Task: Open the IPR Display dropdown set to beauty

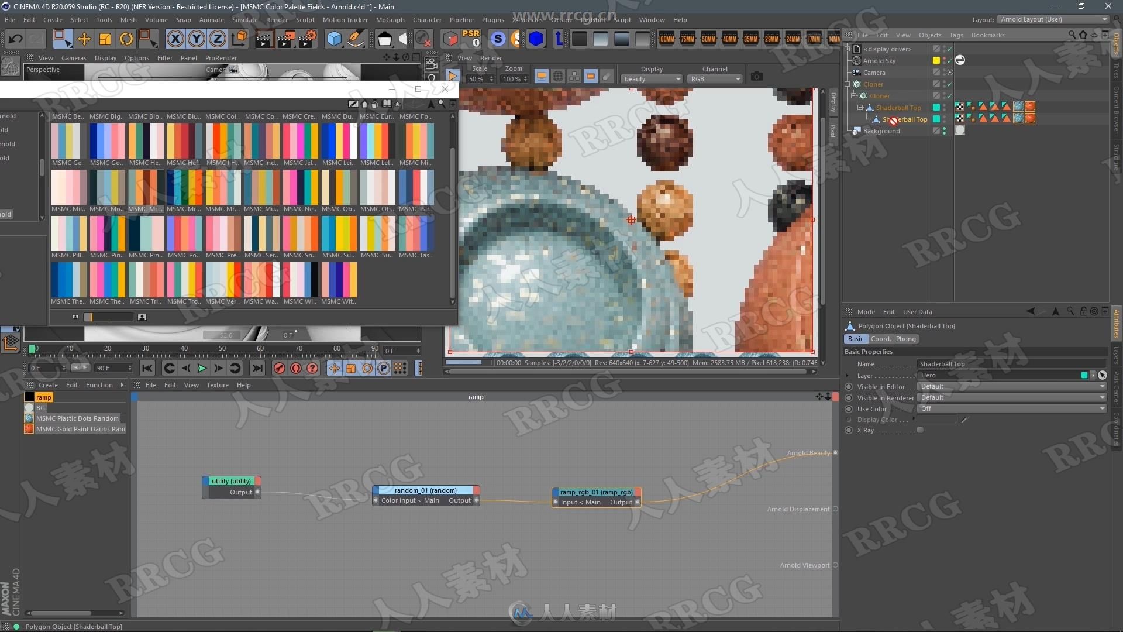Action: point(652,79)
